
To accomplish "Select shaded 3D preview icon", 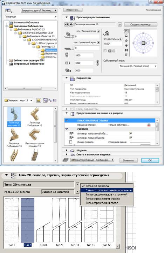I will [x=126, y=45].
